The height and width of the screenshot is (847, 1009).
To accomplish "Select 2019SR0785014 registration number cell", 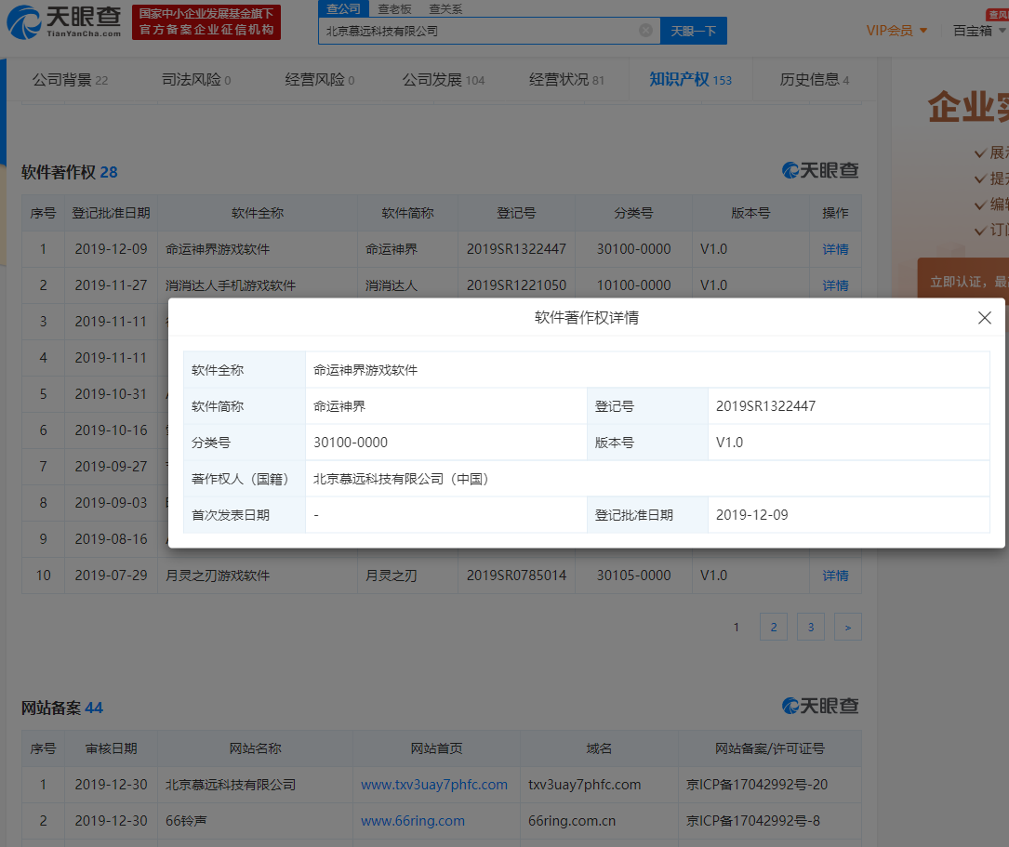I will click(x=517, y=576).
